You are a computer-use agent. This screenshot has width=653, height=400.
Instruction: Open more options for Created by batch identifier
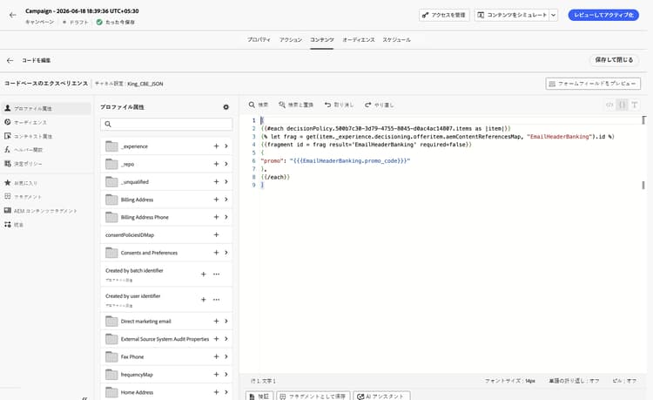[216, 275]
